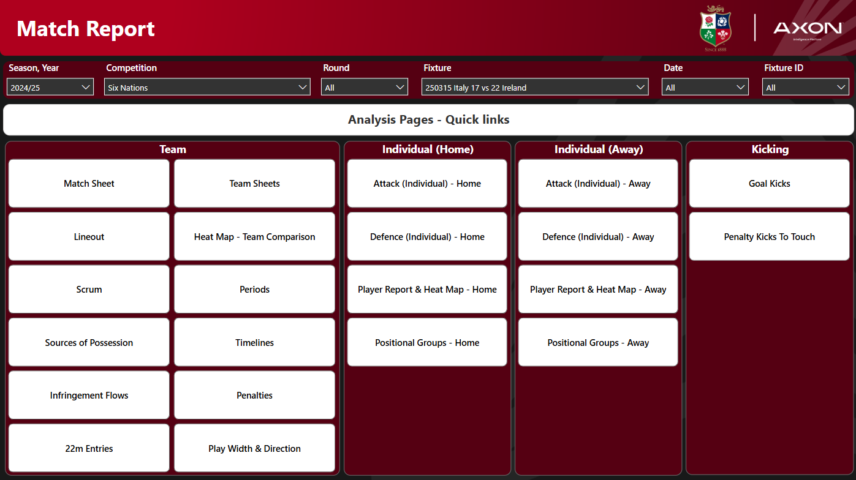Go to Sources of Possession
This screenshot has width=856, height=480.
coord(88,342)
